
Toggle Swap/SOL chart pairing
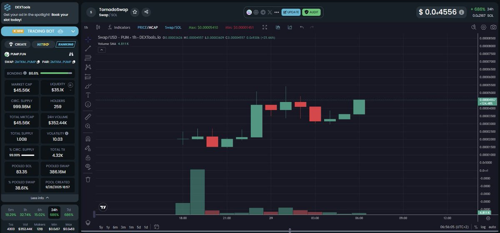pyautogui.click(x=173, y=27)
